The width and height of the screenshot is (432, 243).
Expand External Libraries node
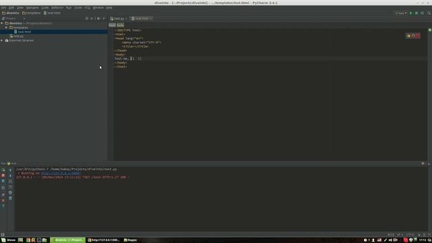tap(2, 40)
